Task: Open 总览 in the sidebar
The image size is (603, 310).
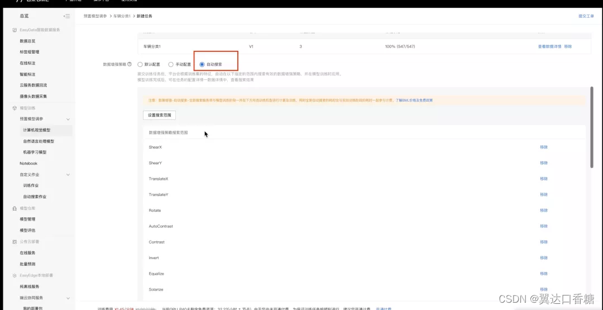Action: click(24, 16)
